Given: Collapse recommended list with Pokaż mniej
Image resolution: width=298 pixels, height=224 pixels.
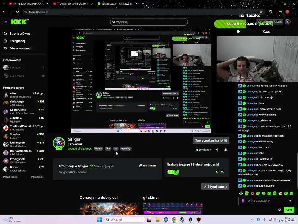Looking at the screenshot, I should pyautogui.click(x=38, y=177).
